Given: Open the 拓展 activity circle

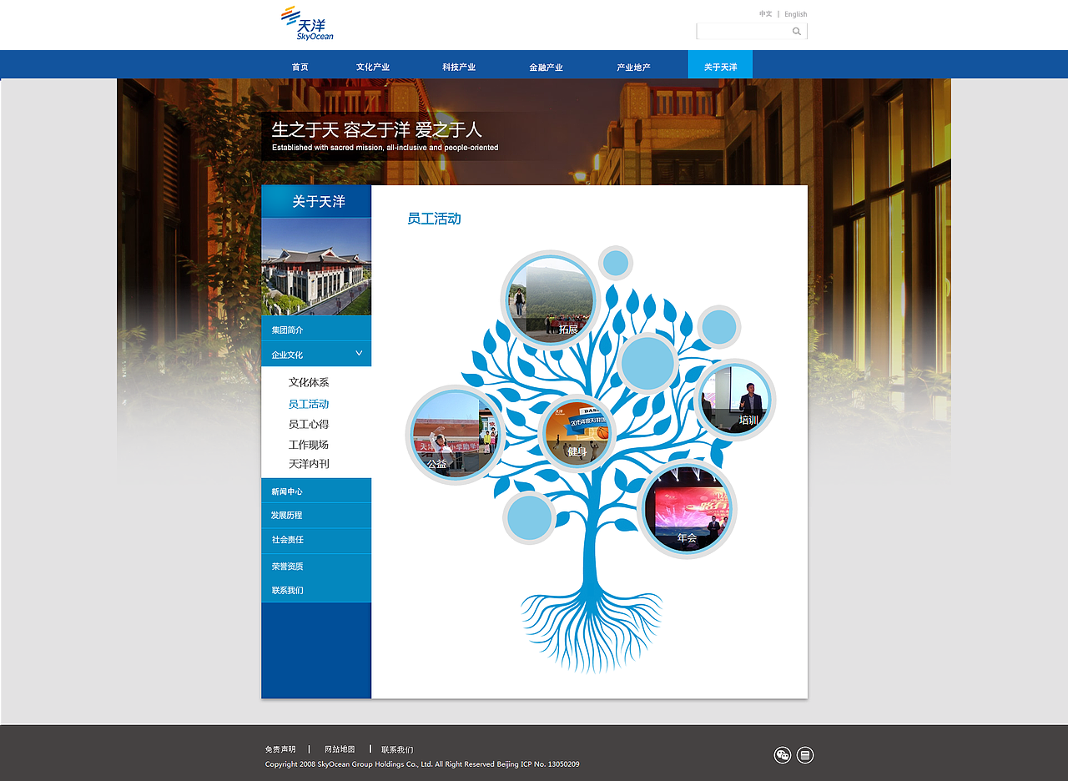Looking at the screenshot, I should (x=551, y=300).
